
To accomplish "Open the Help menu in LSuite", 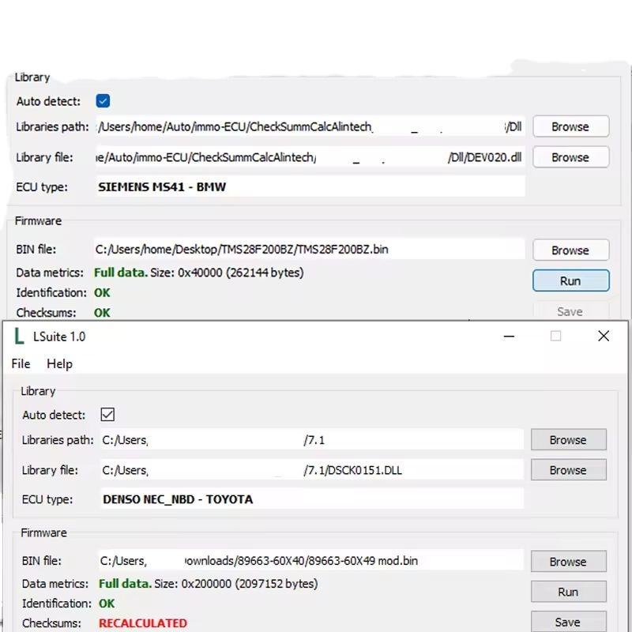I will tap(60, 363).
